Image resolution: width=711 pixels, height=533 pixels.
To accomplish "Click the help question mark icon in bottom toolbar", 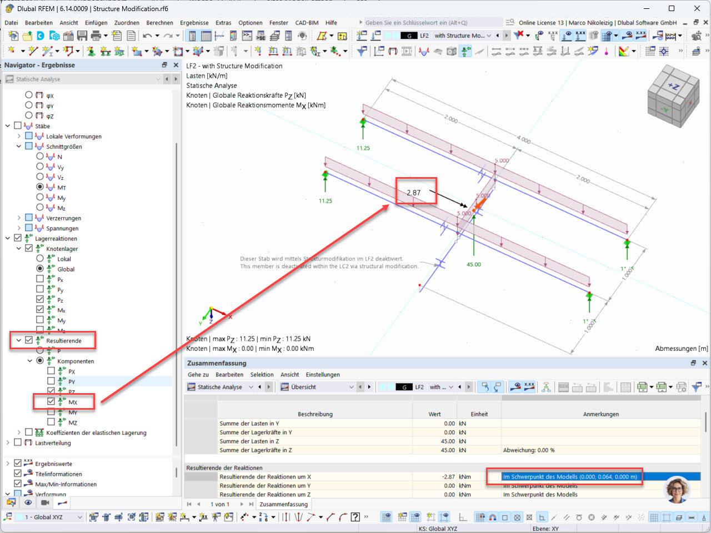I will point(355,517).
